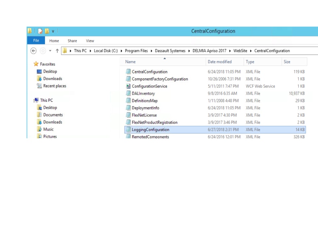The image size is (318, 225).
Task: Click the LoggingConfiguration file icon
Action: pyautogui.click(x=128, y=130)
